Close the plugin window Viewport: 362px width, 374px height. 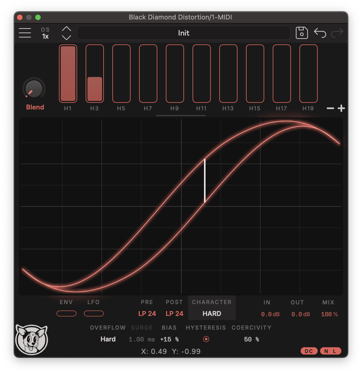(20, 17)
